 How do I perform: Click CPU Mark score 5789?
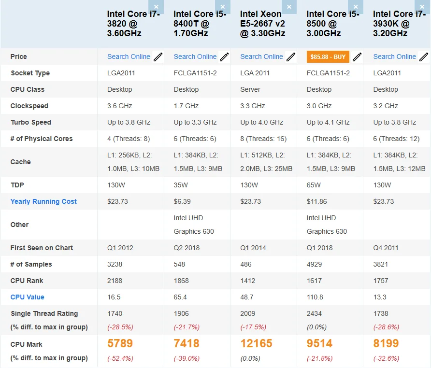coord(120,343)
